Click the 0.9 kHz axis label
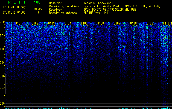Image resolution: width=172 pixels, height=109 pixels. click(x=2, y=63)
